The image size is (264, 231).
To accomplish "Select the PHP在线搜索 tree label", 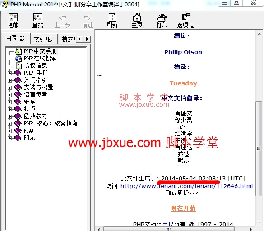I will tap(40, 59).
